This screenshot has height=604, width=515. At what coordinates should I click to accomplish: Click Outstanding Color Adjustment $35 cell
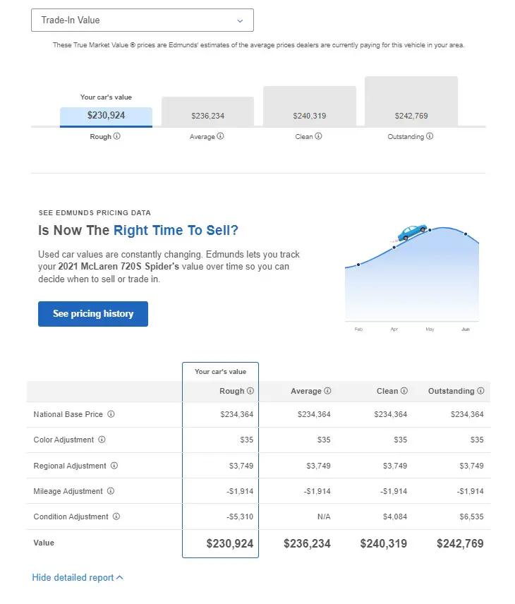[x=477, y=440]
